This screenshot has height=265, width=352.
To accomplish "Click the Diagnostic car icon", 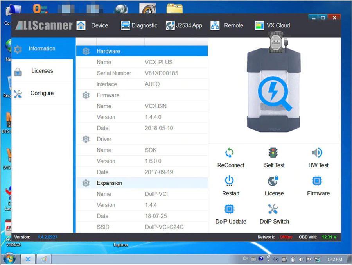I will click(x=125, y=25).
